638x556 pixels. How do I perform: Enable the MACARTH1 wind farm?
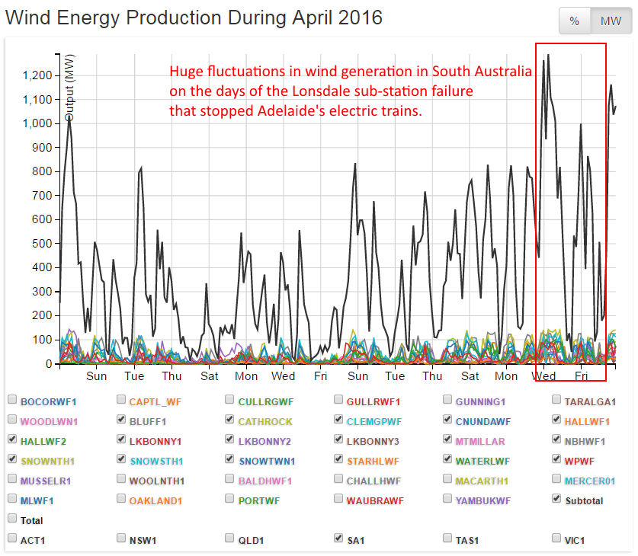(x=447, y=481)
